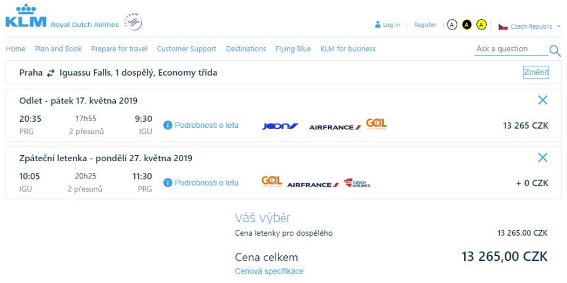567x283 pixels.
Task: Select the black-on-yellow contrast A option
Action: (467, 25)
